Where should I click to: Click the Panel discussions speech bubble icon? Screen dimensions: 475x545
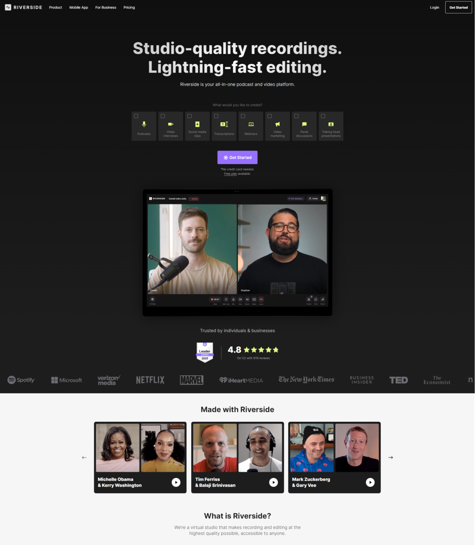tap(304, 124)
